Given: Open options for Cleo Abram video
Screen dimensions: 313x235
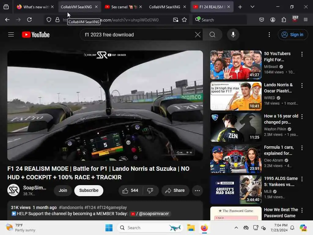Looking at the screenshot, I should click(x=302, y=148).
